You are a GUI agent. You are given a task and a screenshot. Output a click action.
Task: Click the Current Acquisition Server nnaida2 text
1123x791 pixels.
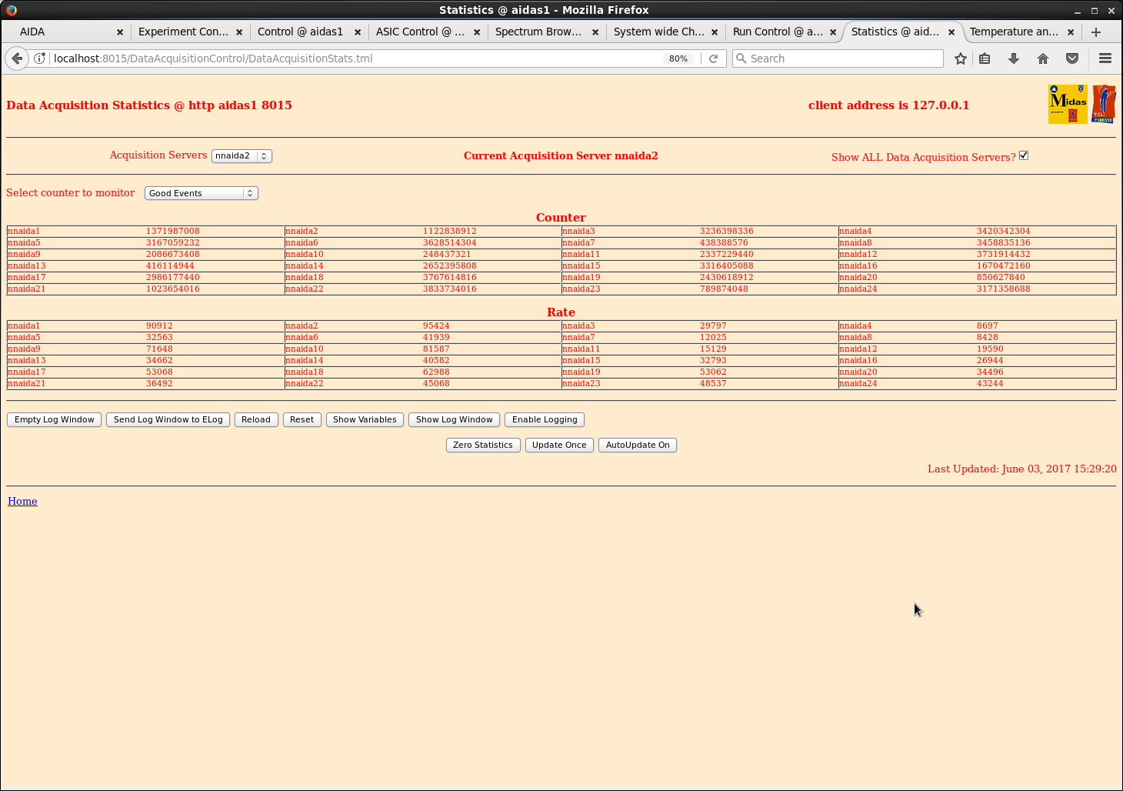click(x=561, y=155)
